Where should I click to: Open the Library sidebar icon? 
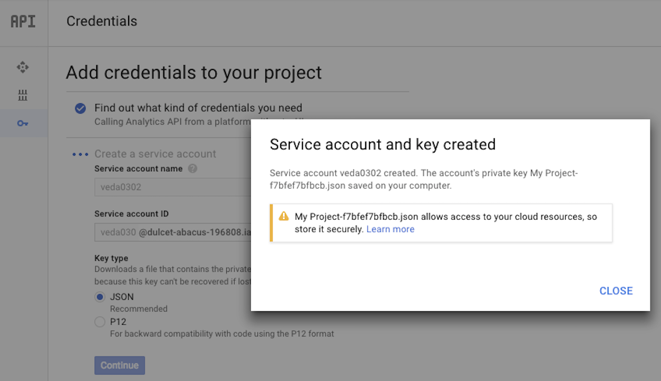(23, 95)
